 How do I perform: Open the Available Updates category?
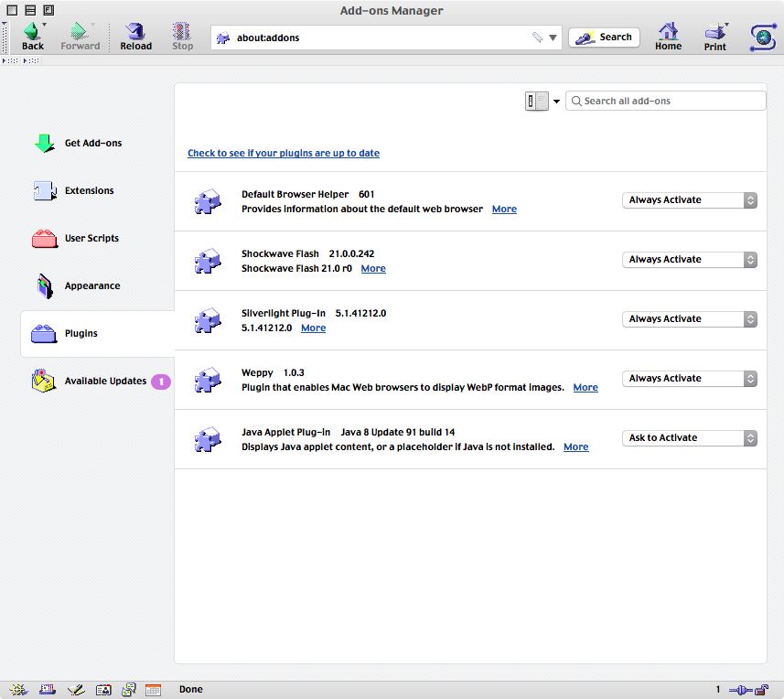[104, 382]
